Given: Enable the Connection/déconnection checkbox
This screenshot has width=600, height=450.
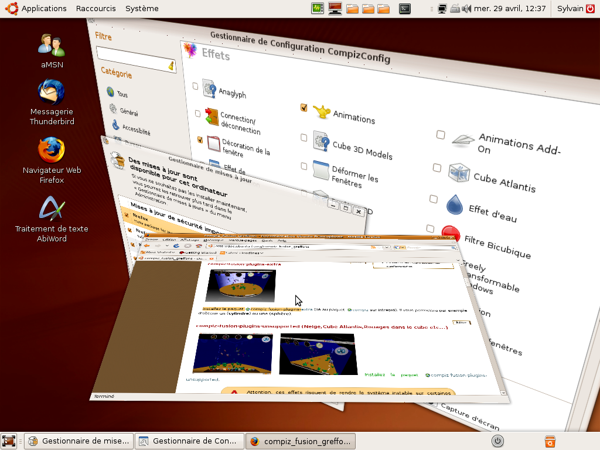Looking at the screenshot, I should click(197, 114).
